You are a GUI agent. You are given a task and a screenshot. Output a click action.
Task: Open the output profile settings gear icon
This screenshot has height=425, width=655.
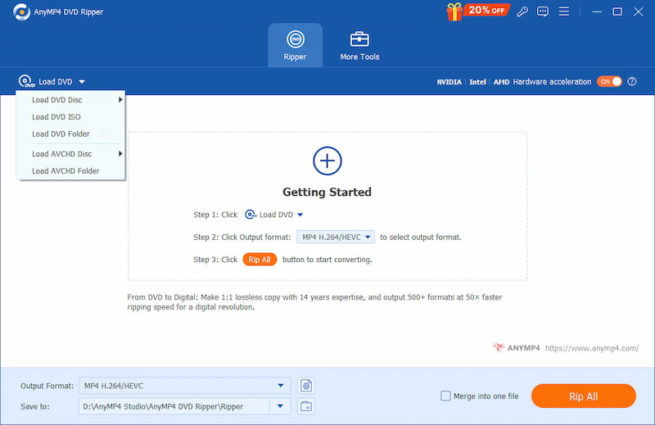click(x=306, y=386)
